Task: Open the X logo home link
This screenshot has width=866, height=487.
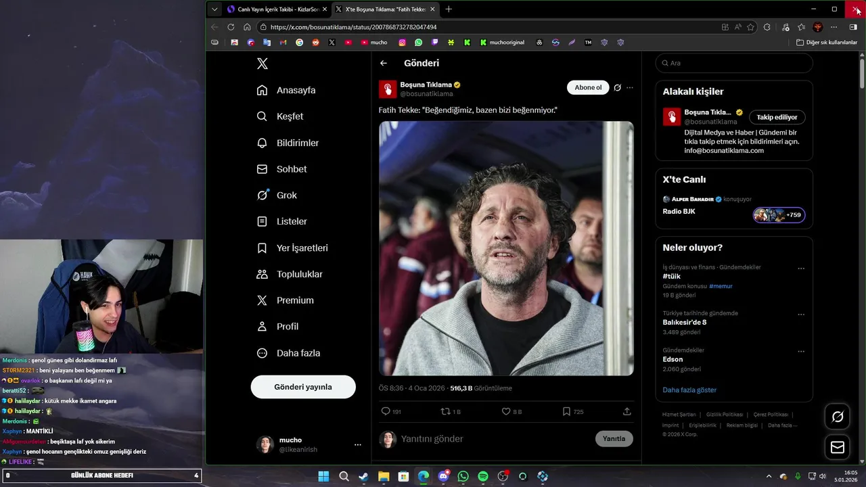Action: [263, 64]
